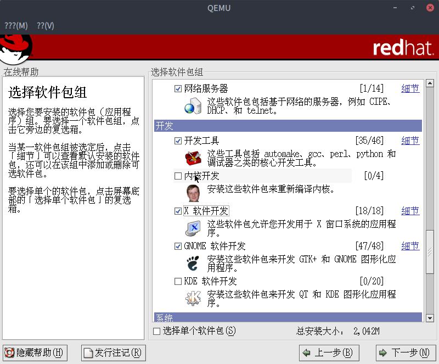Enable the 内核开发 checkbox

178,176
